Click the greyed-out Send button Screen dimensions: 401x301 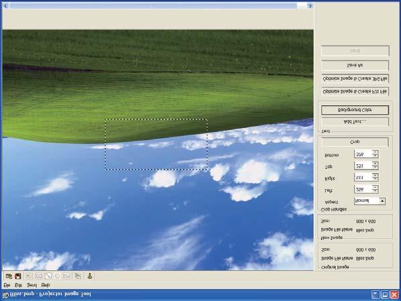click(x=355, y=51)
